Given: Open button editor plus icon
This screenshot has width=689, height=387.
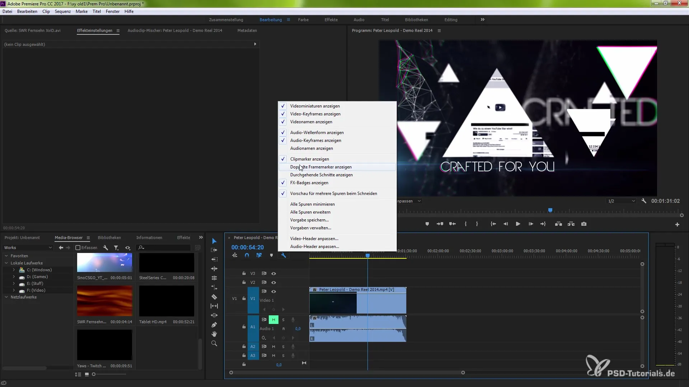Looking at the screenshot, I should click(677, 224).
